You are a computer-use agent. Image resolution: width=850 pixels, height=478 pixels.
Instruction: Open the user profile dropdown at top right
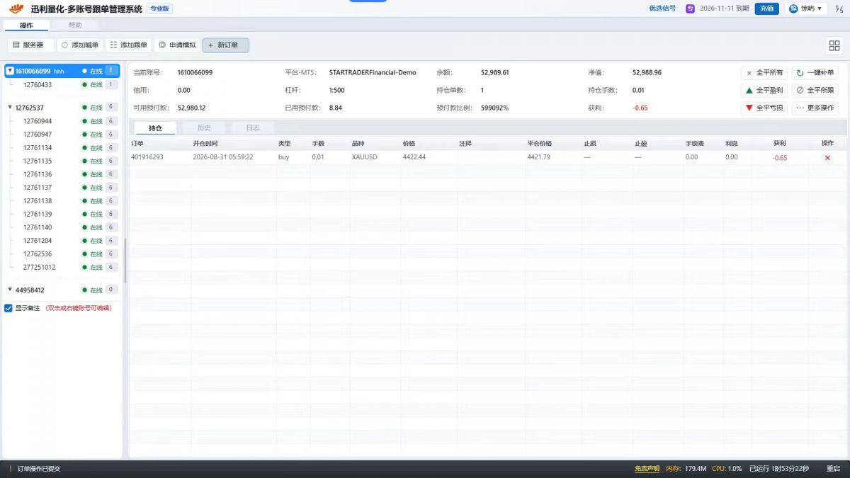[810, 8]
